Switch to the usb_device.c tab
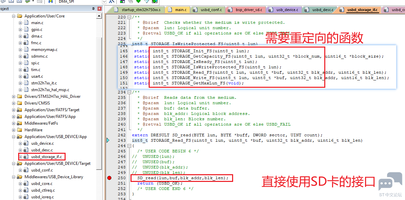The width and height of the screenshot is (405, 200). [283, 10]
